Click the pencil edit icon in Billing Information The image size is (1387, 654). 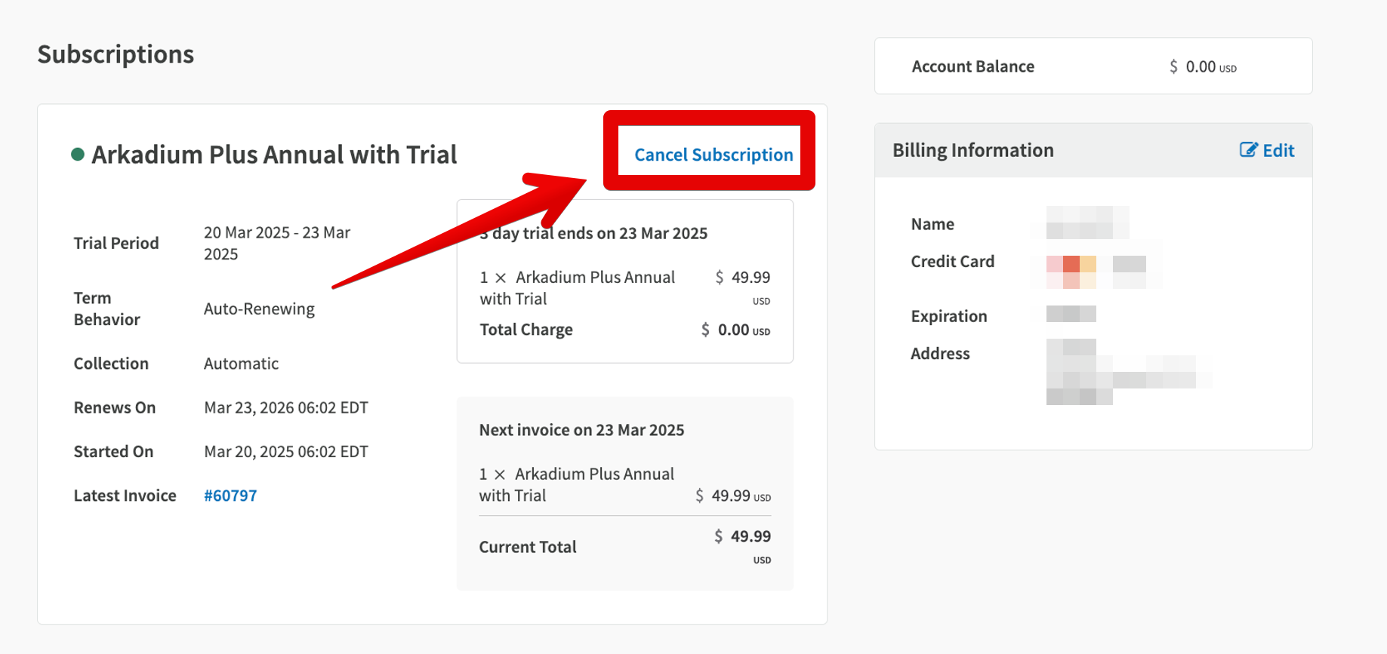1248,150
